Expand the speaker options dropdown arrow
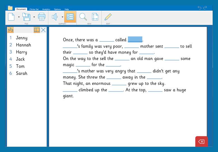 pos(62,17)
